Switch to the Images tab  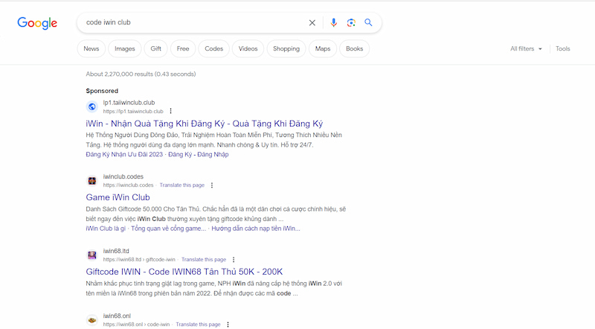pyautogui.click(x=125, y=49)
